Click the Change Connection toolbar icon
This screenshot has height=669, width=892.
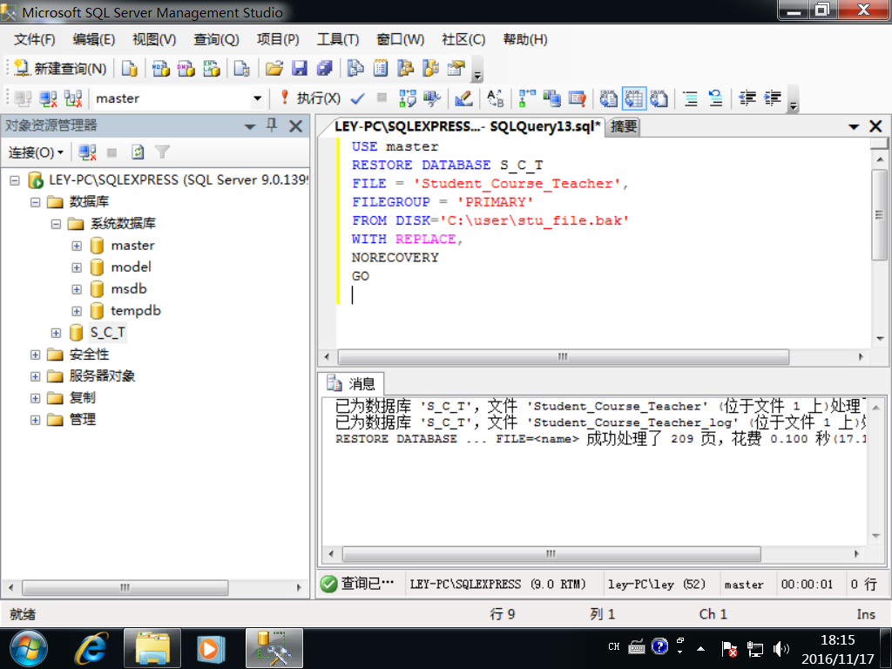[73, 98]
